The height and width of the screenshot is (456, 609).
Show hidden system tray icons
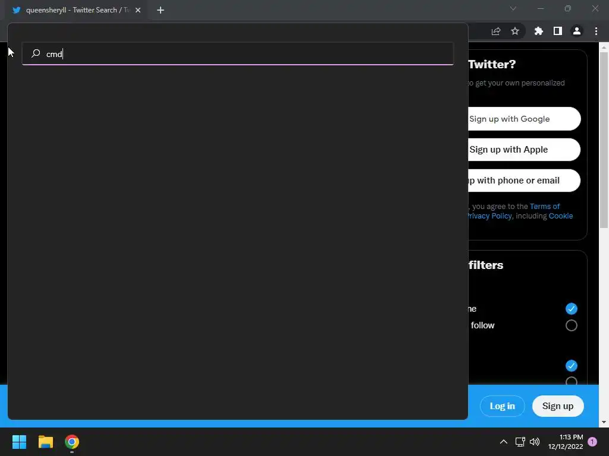click(503, 442)
